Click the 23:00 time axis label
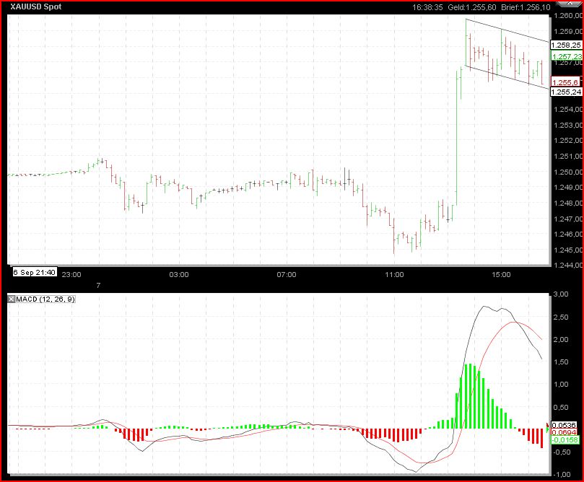The height and width of the screenshot is (482, 584). tap(71, 275)
